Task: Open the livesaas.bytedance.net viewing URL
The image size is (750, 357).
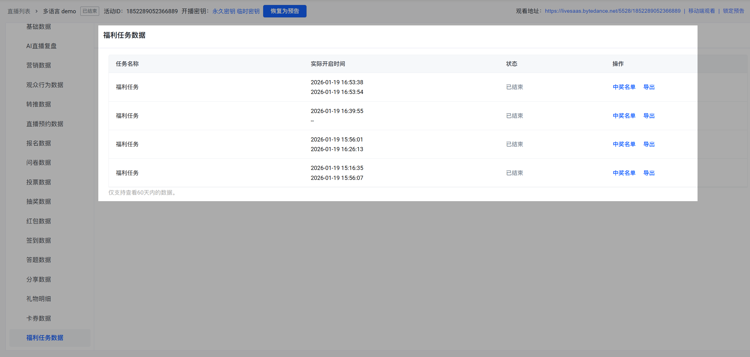Action: (612, 11)
